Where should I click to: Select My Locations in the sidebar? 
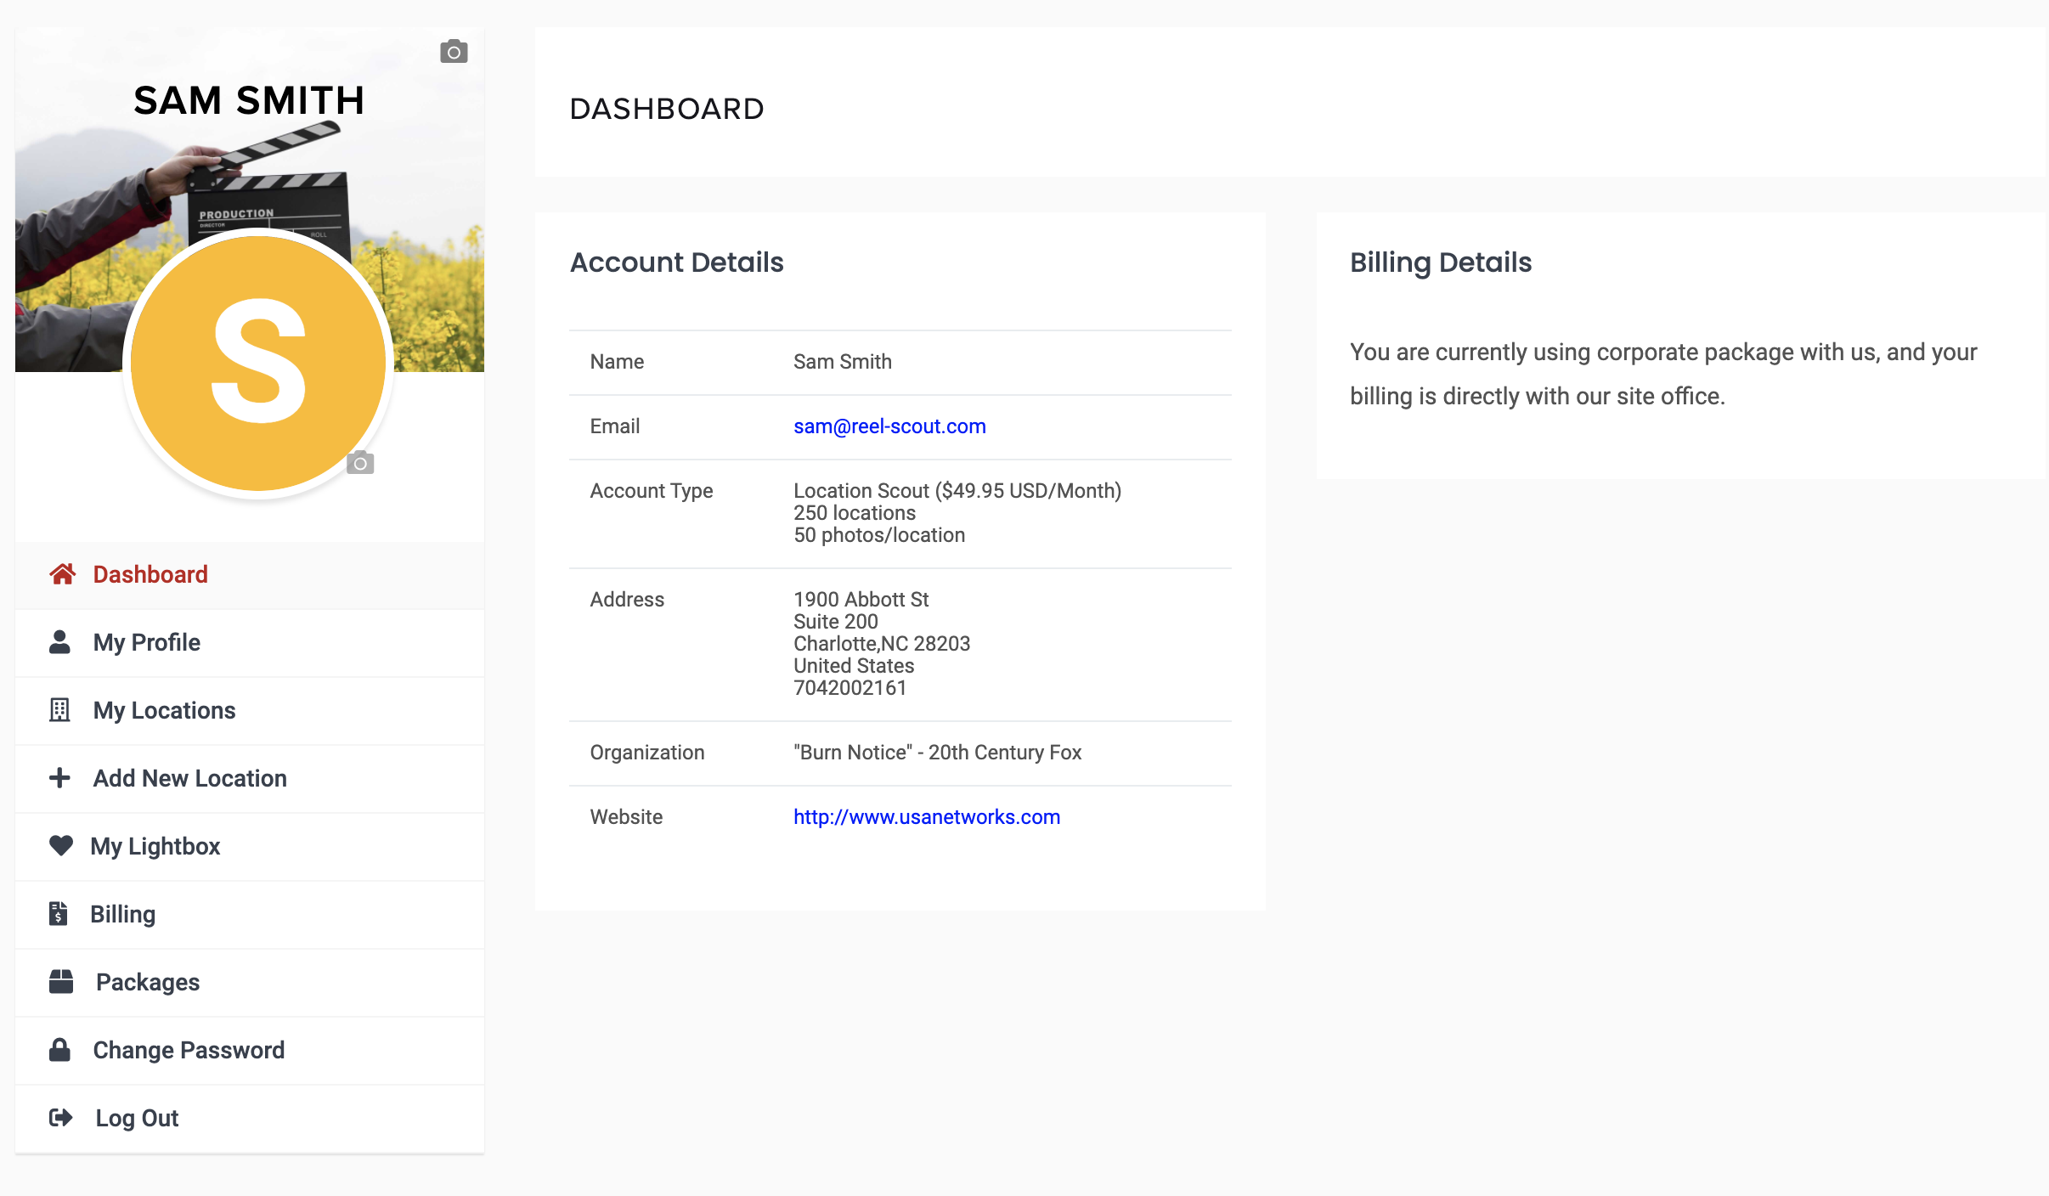coord(164,710)
